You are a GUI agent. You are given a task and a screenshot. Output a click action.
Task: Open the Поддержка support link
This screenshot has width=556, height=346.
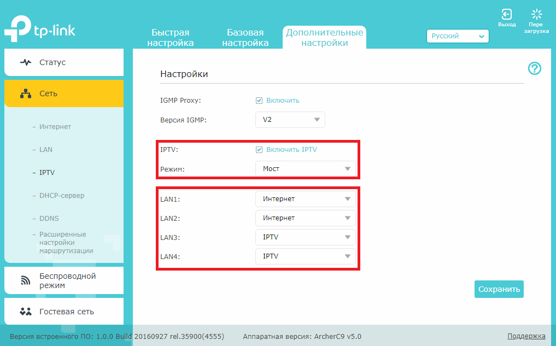(x=526, y=336)
